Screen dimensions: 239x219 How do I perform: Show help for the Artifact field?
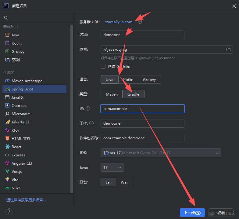91,123
